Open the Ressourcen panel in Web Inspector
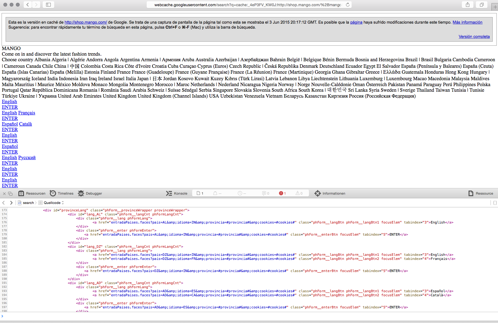The image size is (498, 323). [32, 193]
